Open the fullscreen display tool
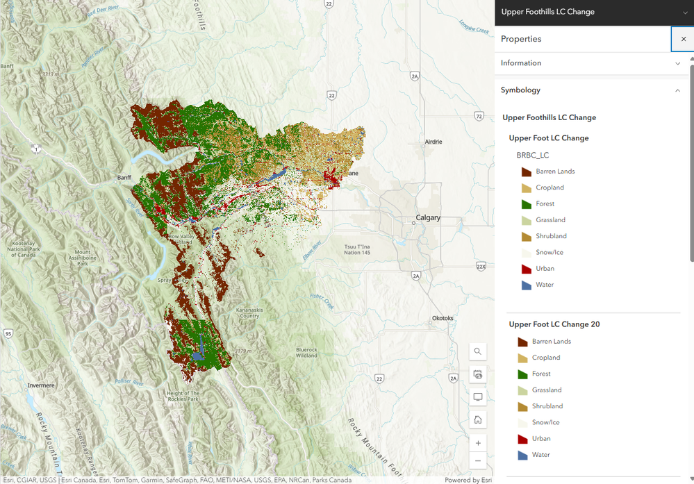Viewport: 694px width, 484px height. (477, 397)
